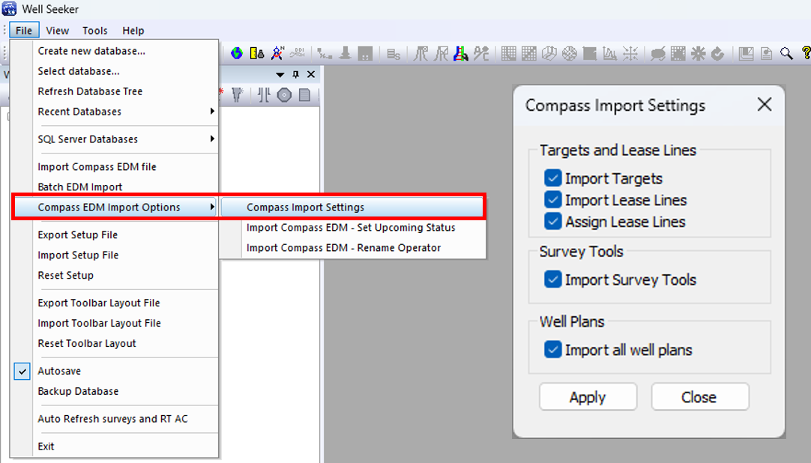The height and width of the screenshot is (463, 811).
Task: Toggle Import all well plans checkbox
Action: point(553,350)
